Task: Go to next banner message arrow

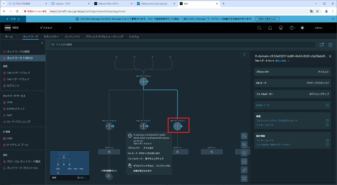Action: coord(19,19)
